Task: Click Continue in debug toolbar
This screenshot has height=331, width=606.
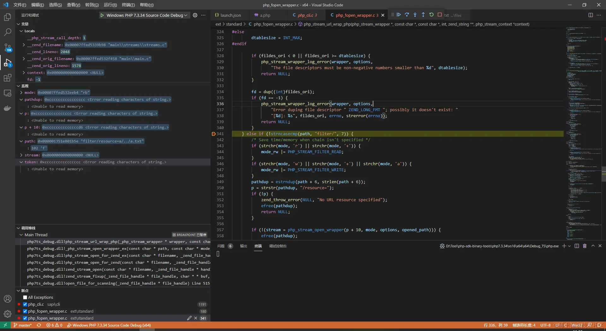Action: [x=399, y=15]
